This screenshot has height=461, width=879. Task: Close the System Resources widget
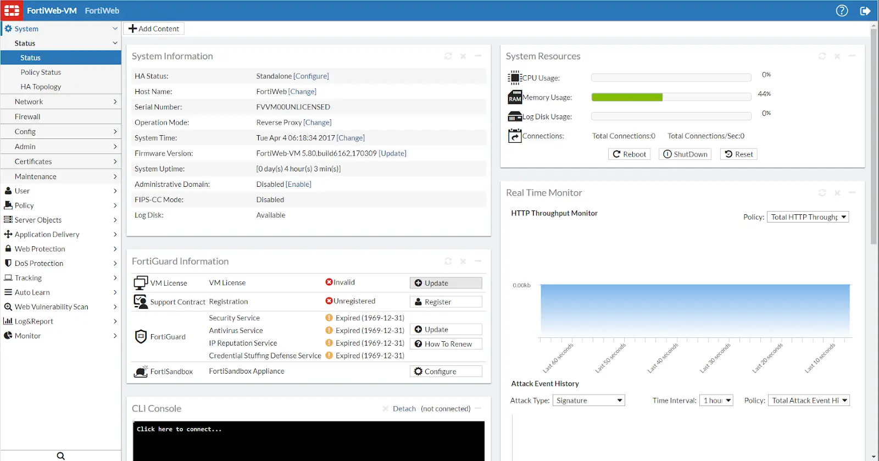coord(837,56)
